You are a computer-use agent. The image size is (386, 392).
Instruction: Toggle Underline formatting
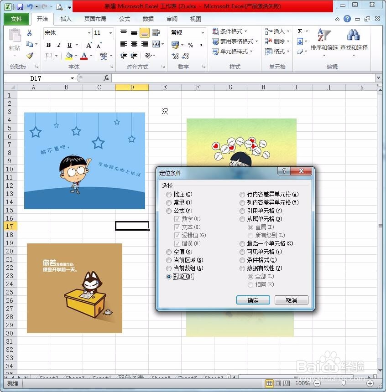tap(69, 45)
